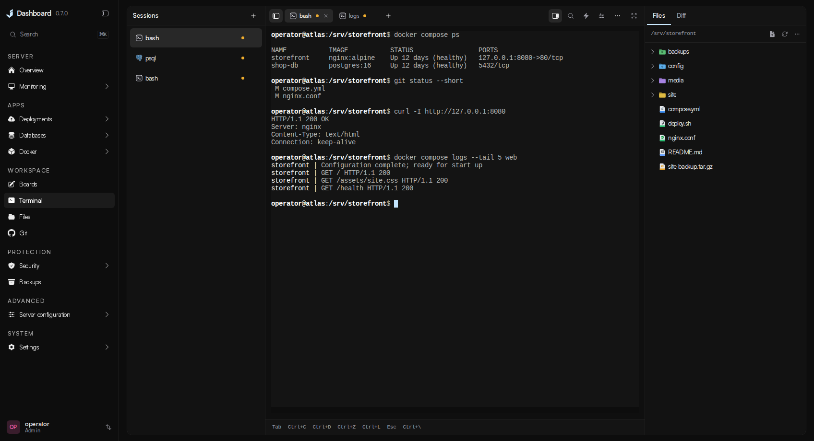The image size is (814, 441).
Task: Close the bash terminal tab
Action: point(326,16)
